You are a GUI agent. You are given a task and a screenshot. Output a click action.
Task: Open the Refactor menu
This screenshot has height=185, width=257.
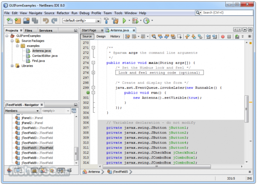(x=63, y=13)
